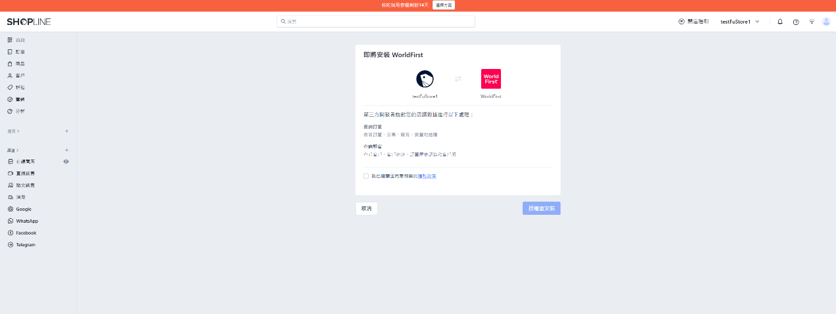Screen dimensions: 836x314
Task: Click the WorldFirst app logo
Action: coord(491,79)
